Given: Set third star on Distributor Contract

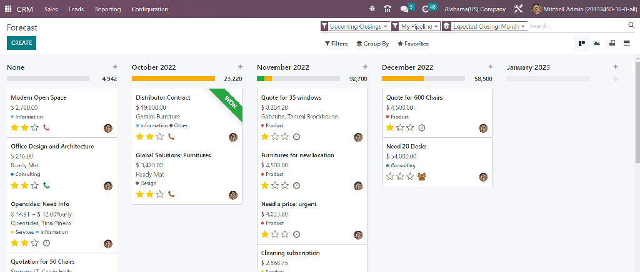Looking at the screenshot, I should [x=160, y=137].
